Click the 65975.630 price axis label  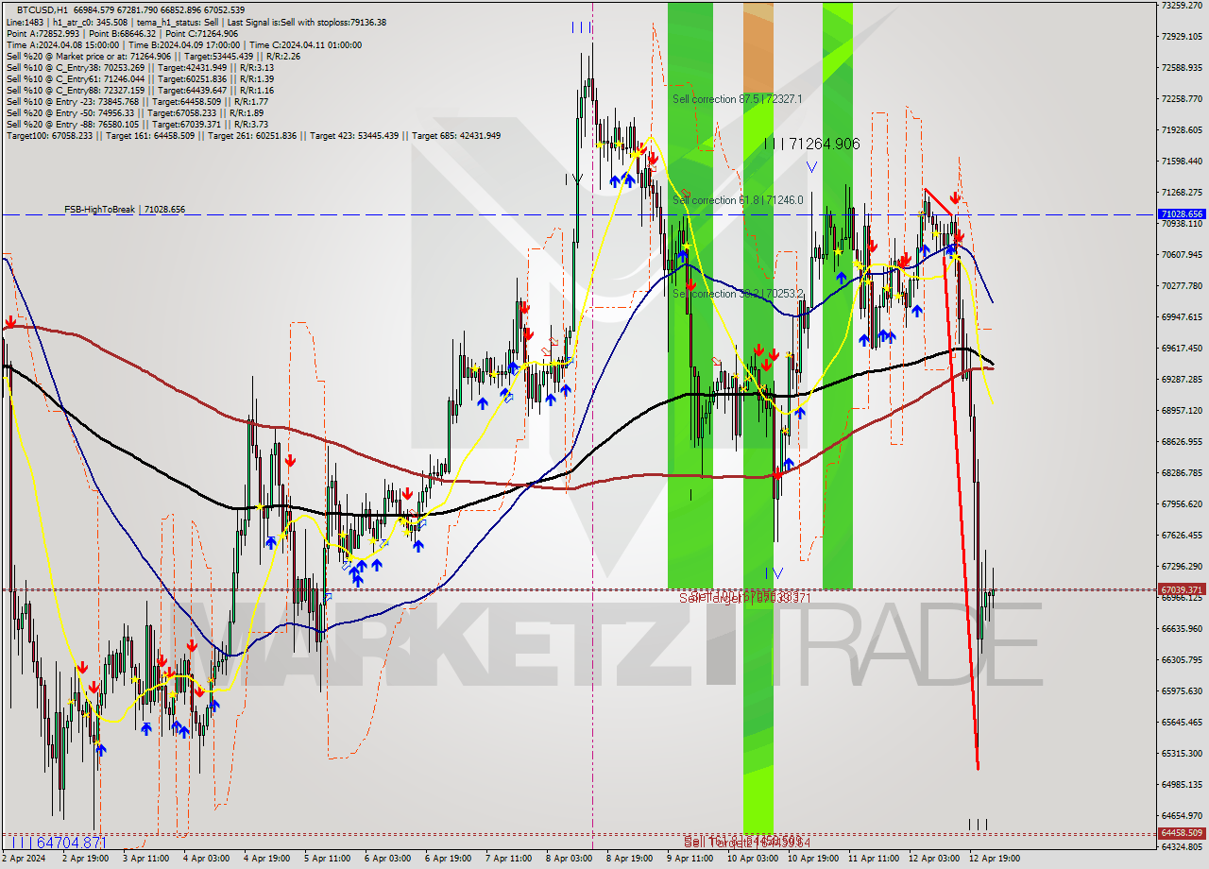[x=1183, y=690]
